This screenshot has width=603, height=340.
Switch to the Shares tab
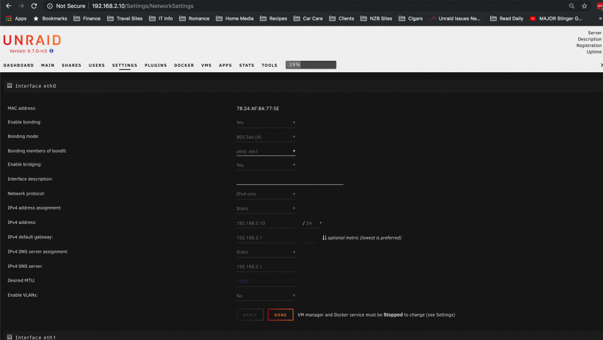72,65
